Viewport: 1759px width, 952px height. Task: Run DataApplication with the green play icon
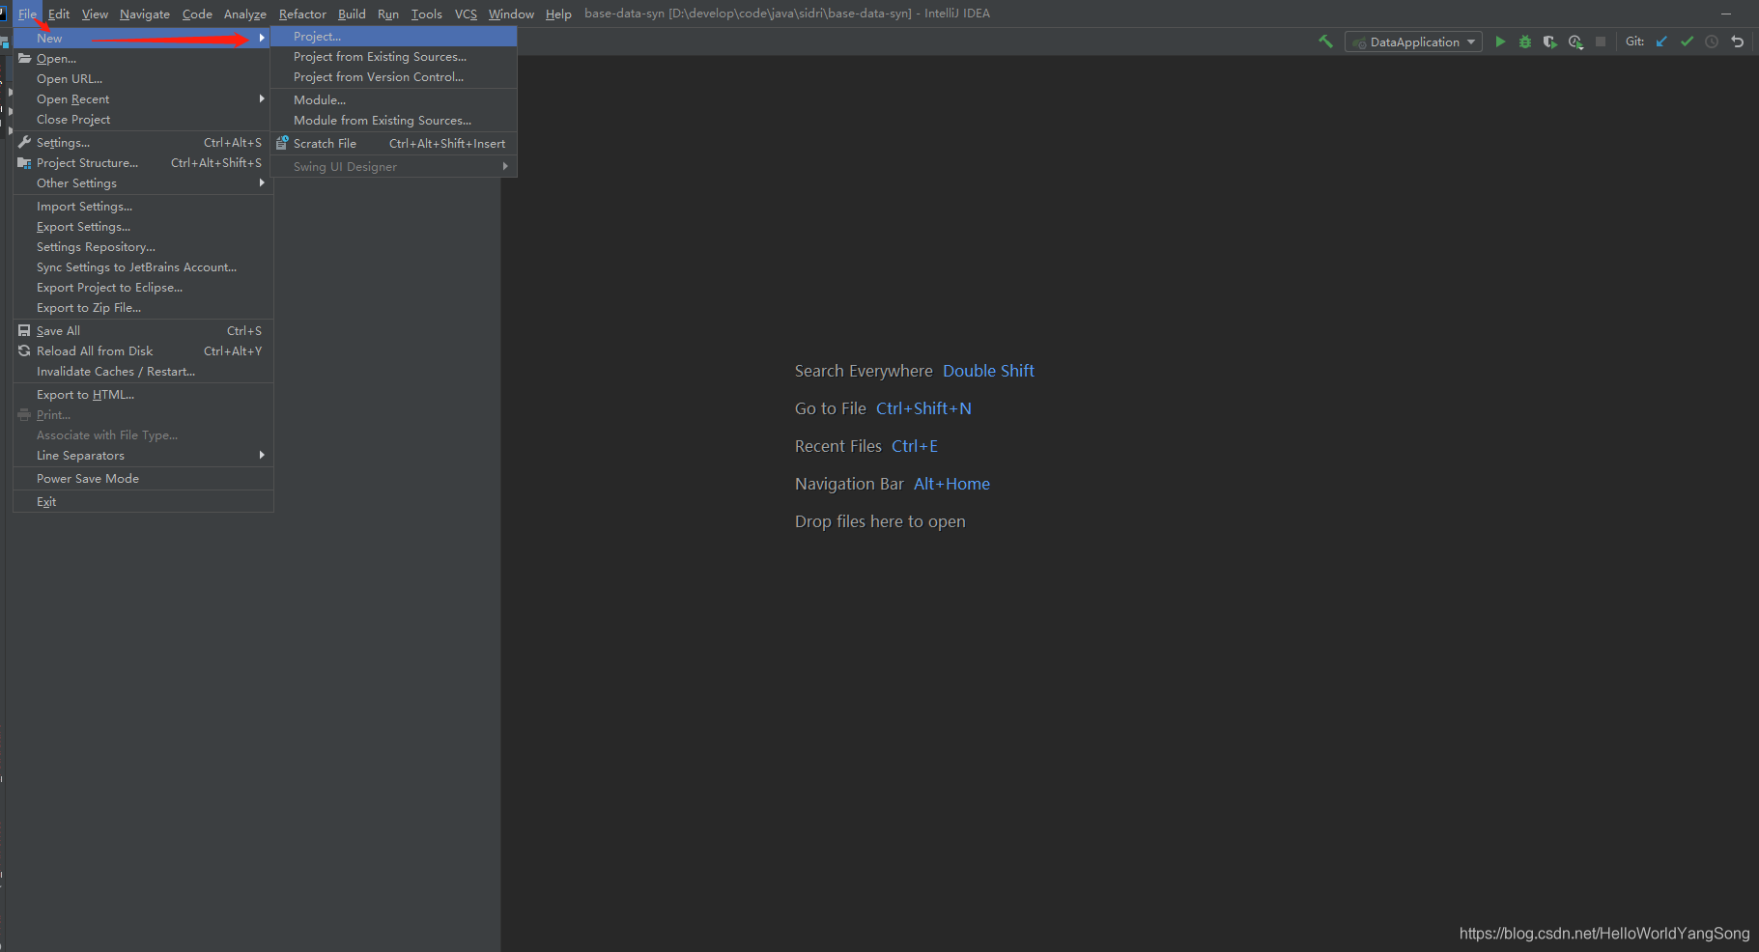[1500, 42]
